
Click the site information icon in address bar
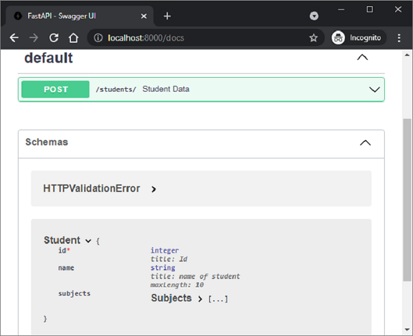coord(98,38)
